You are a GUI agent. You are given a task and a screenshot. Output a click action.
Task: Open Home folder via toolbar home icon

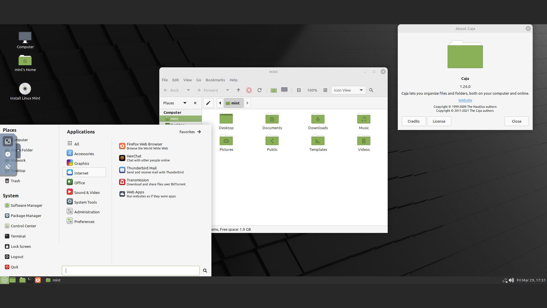(273, 90)
